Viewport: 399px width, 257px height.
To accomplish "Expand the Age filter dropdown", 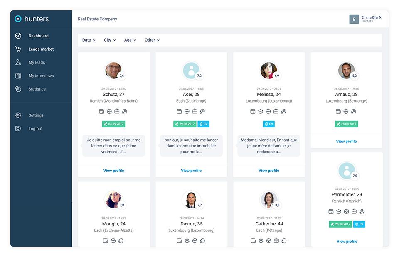I will [130, 40].
